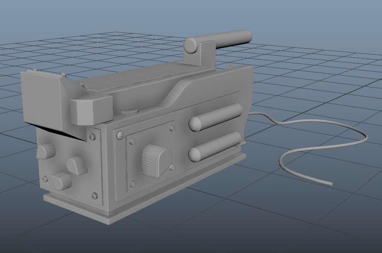
Task: Select the small round disc on top ledge
Action: [130, 112]
